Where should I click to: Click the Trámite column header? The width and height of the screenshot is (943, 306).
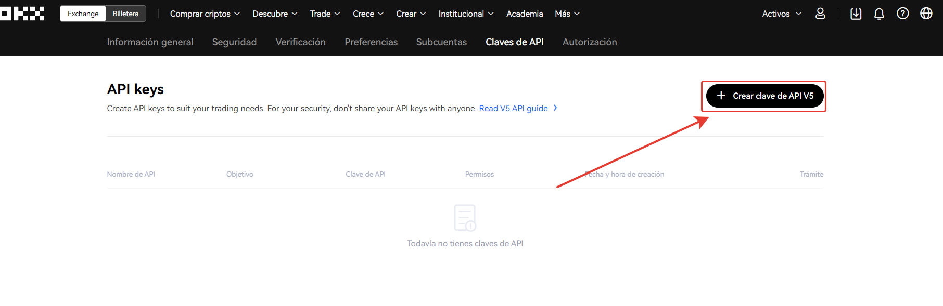click(x=811, y=174)
